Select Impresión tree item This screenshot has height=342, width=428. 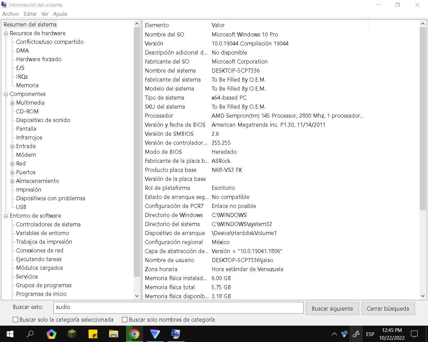(x=28, y=190)
